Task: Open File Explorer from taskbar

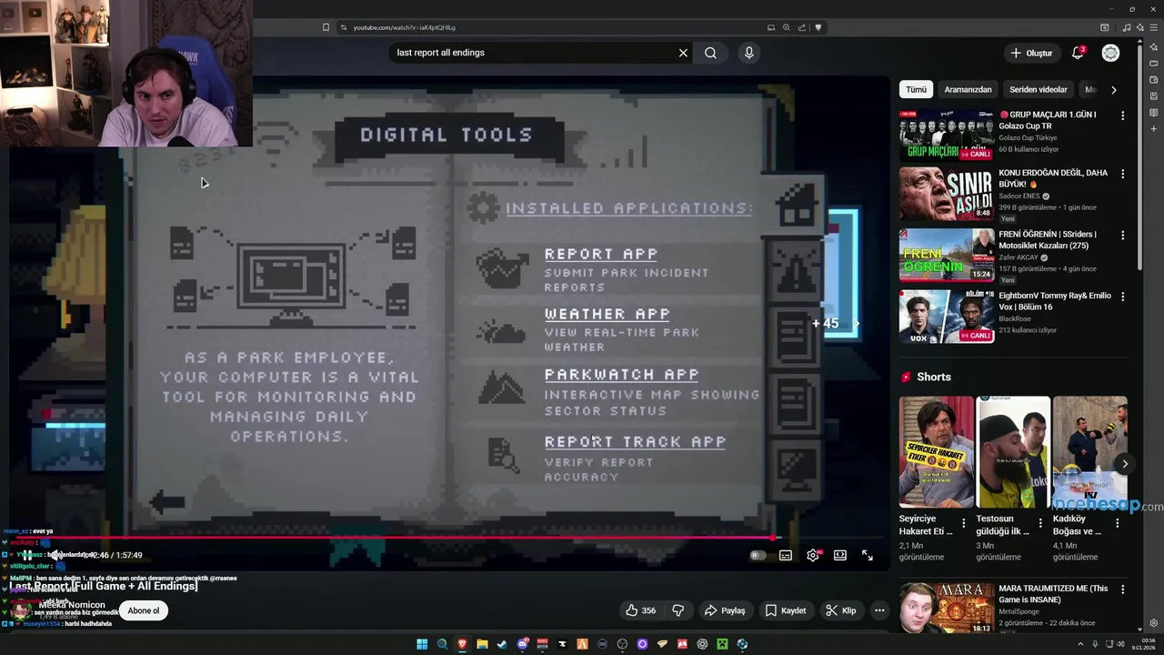Action: tap(482, 644)
